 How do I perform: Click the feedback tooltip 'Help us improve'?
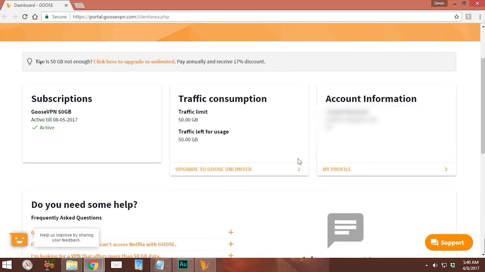(66, 238)
